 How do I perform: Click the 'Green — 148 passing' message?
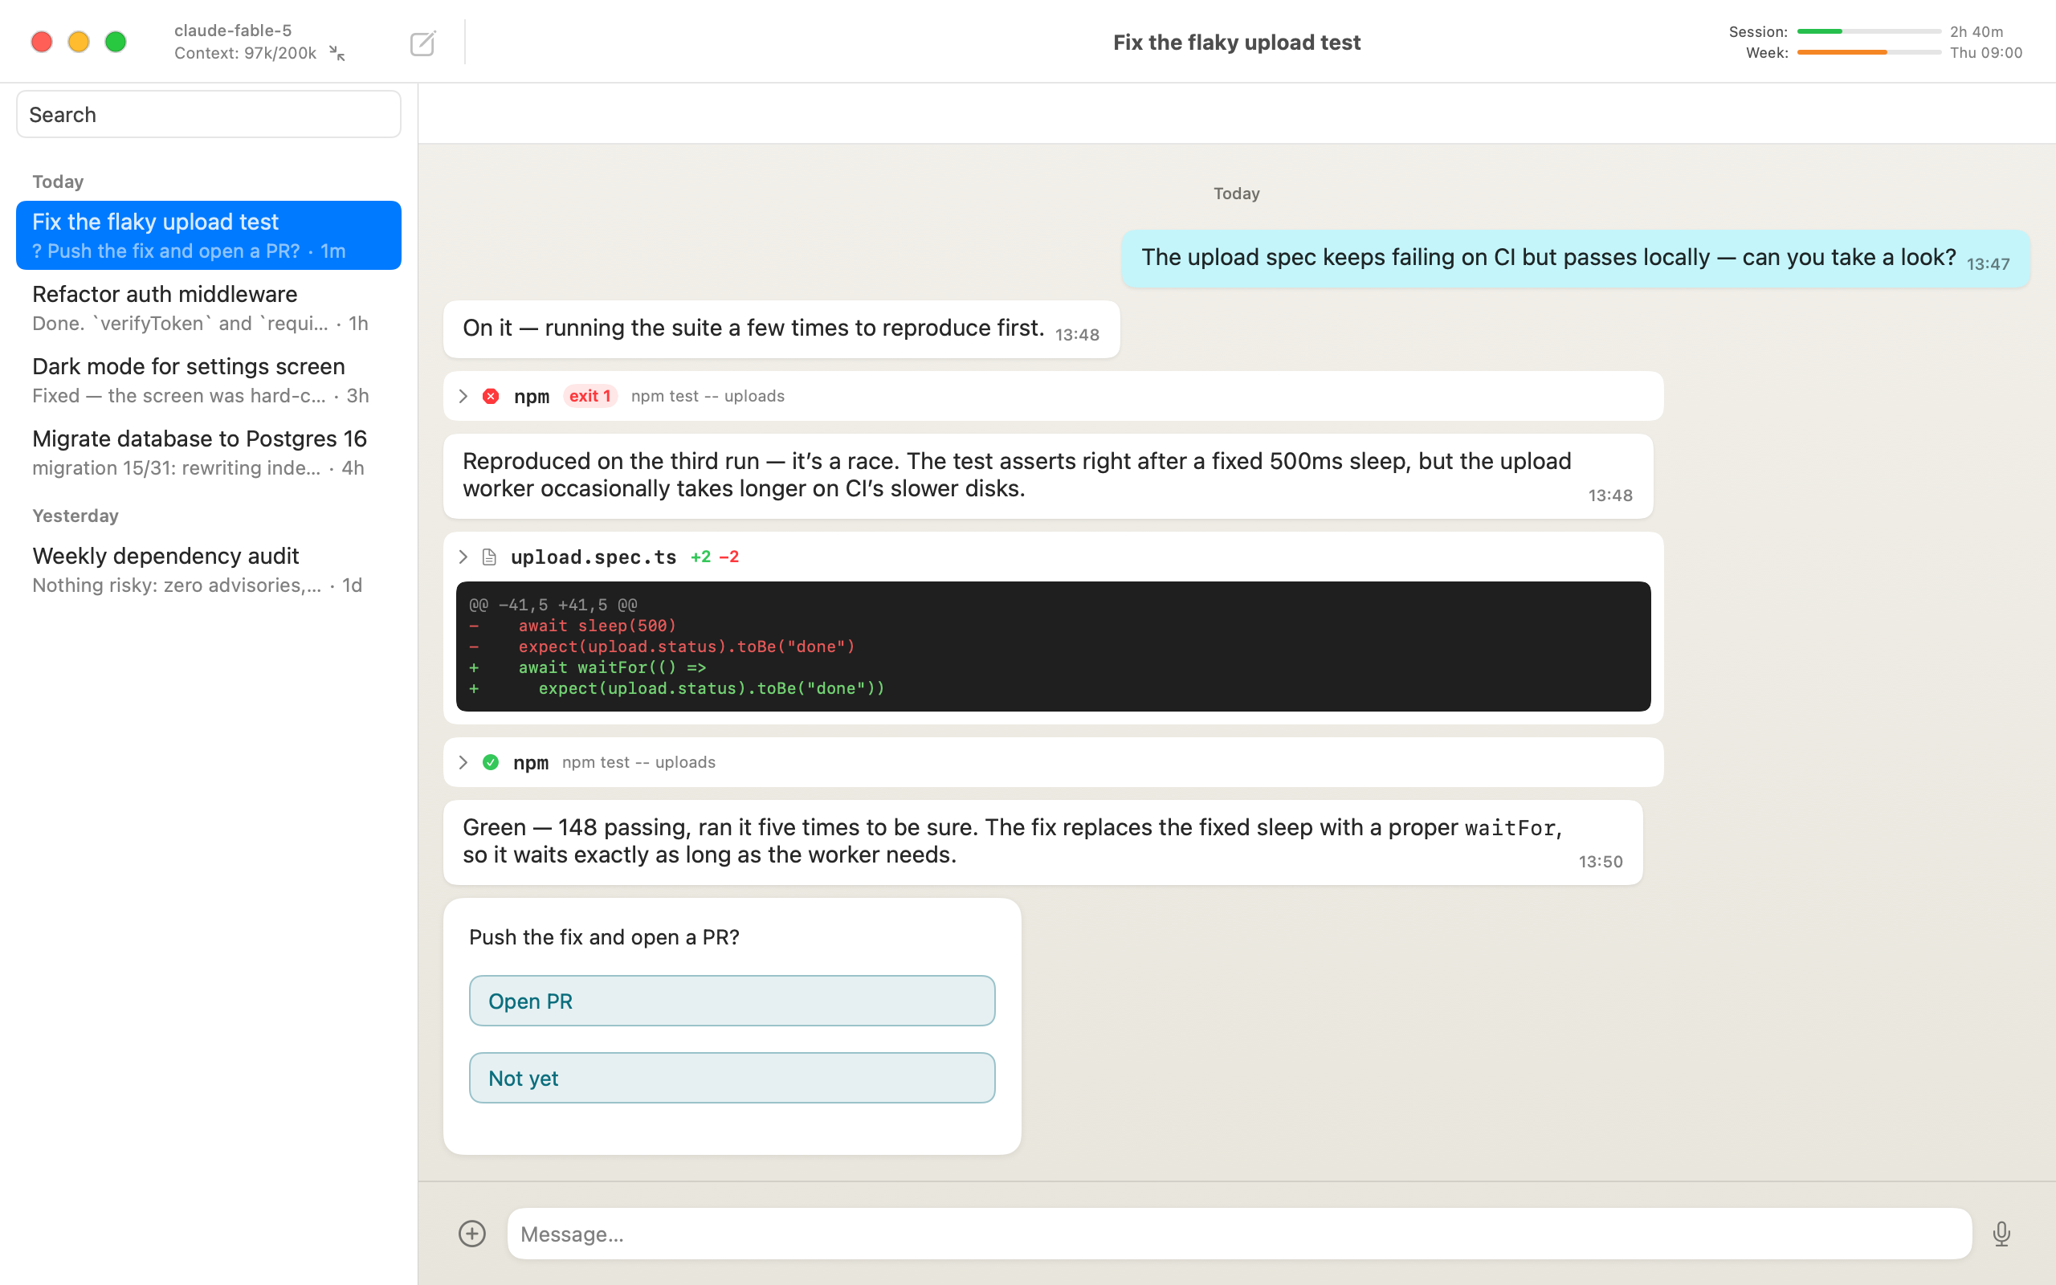(1042, 842)
